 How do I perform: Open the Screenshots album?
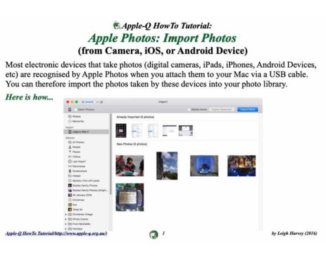80,171
